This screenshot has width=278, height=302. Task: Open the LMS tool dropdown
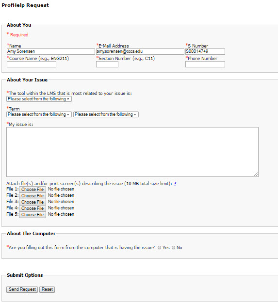(x=39, y=99)
